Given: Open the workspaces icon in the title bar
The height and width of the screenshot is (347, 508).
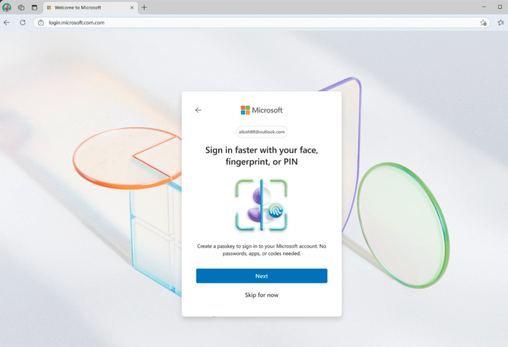Looking at the screenshot, I should [x=21, y=7].
